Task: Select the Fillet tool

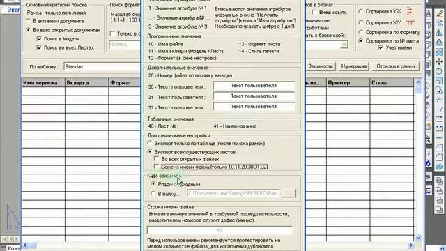Action: pos(439,158)
